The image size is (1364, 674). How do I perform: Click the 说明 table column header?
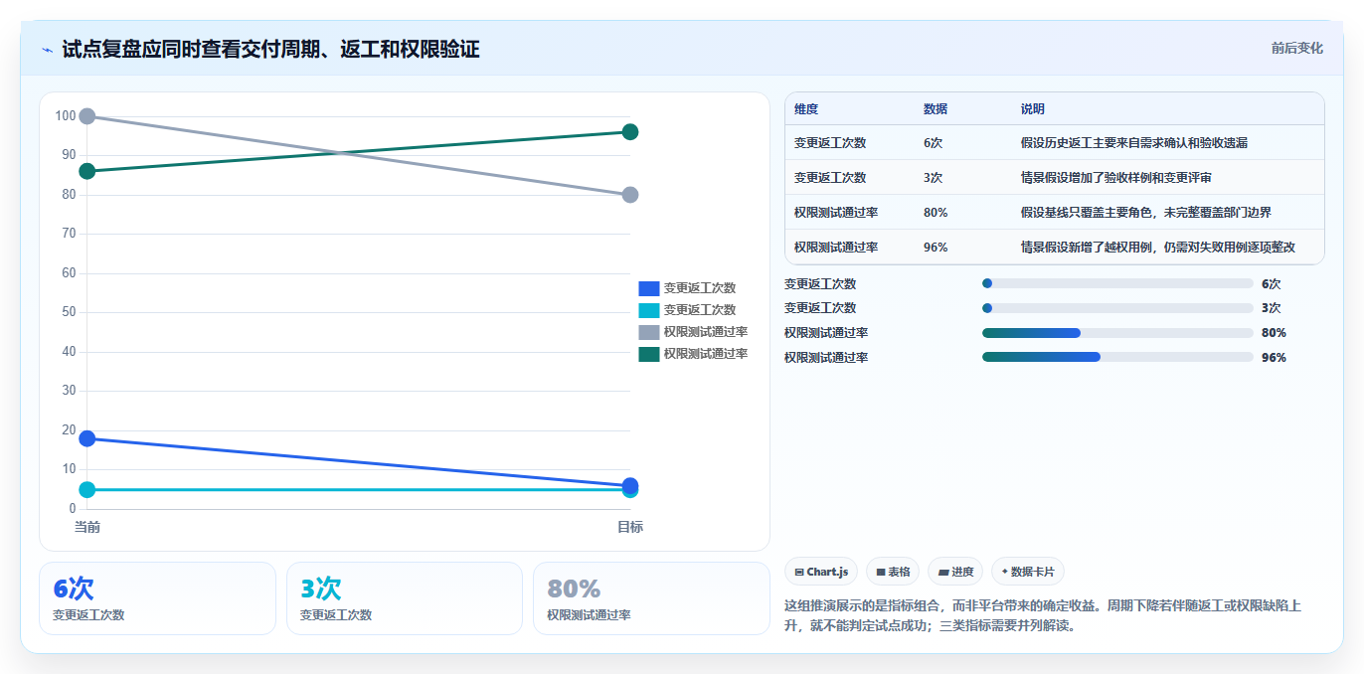pos(1033,109)
